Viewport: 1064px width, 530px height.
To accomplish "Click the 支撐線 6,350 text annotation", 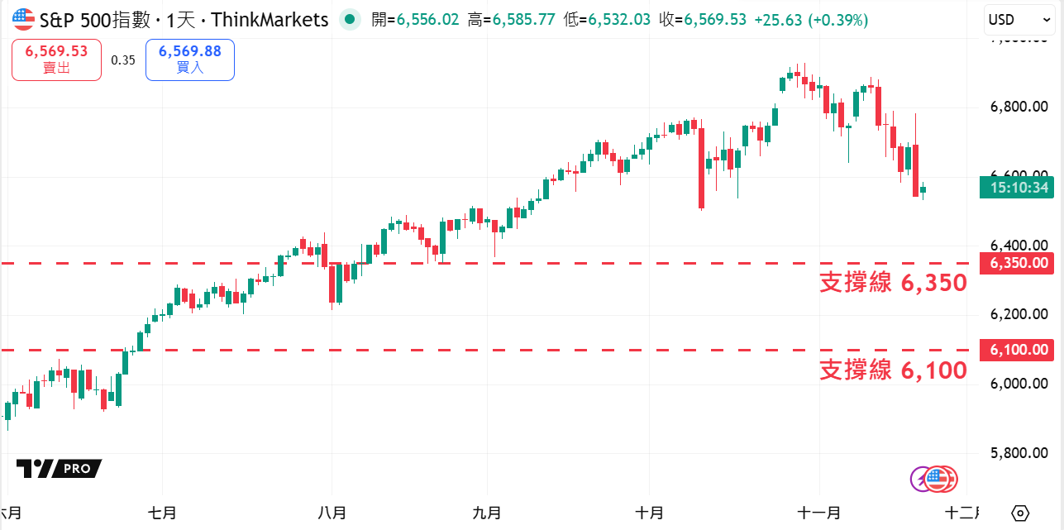I will (893, 283).
